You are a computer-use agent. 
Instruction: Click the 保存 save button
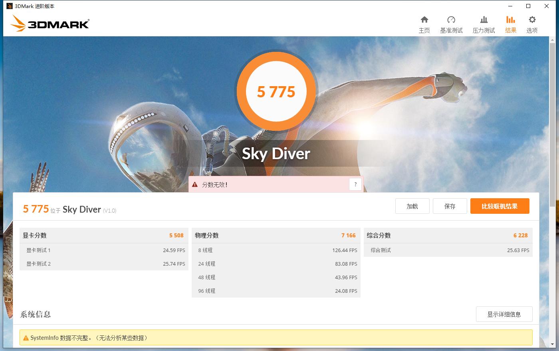(450, 206)
